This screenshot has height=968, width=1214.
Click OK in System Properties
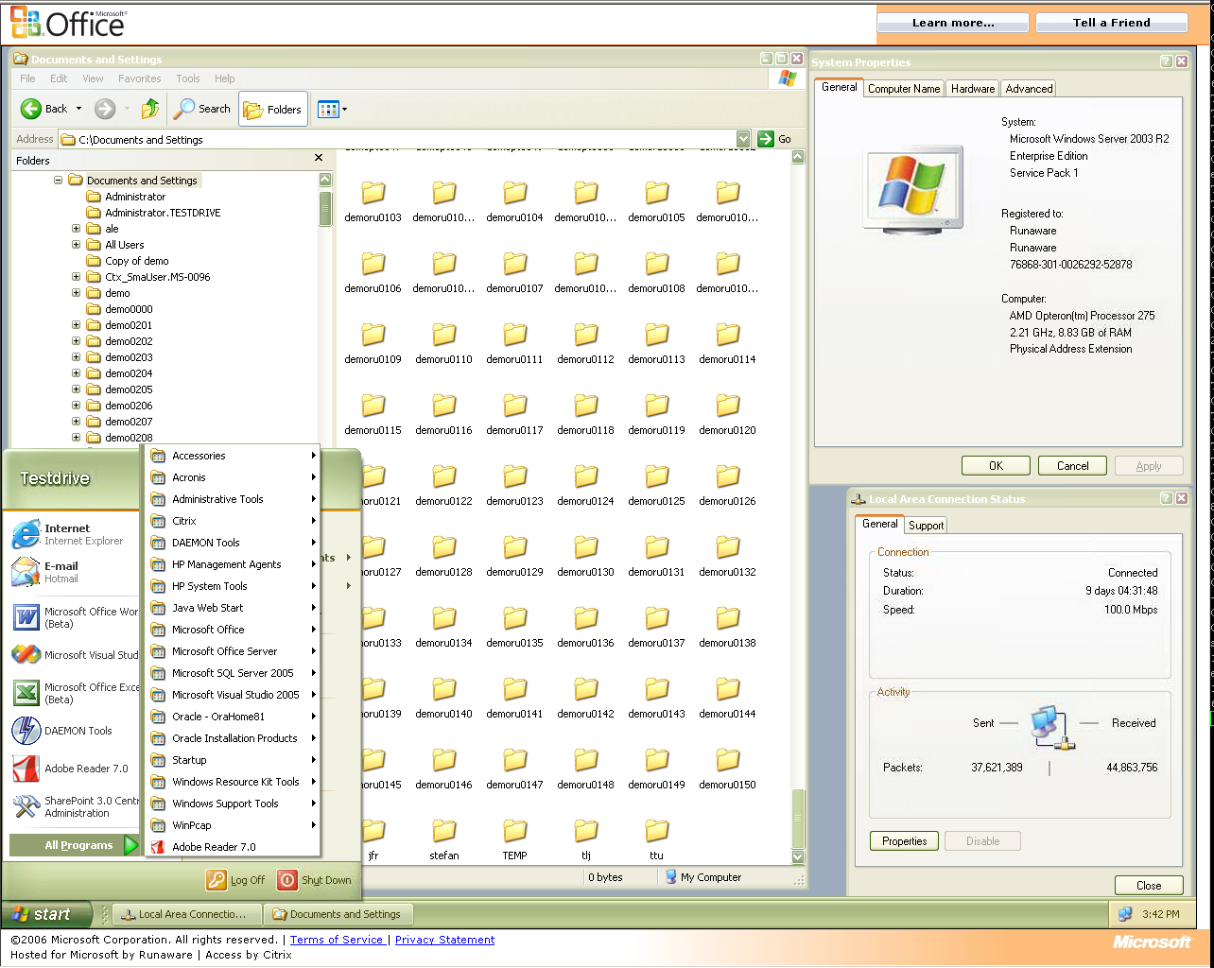[996, 466]
